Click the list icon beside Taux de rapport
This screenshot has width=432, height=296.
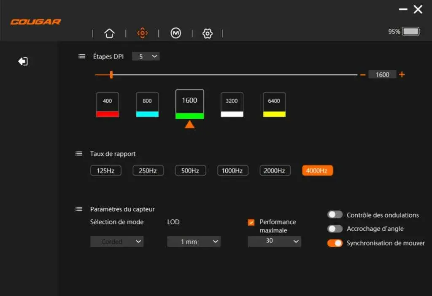click(78, 153)
